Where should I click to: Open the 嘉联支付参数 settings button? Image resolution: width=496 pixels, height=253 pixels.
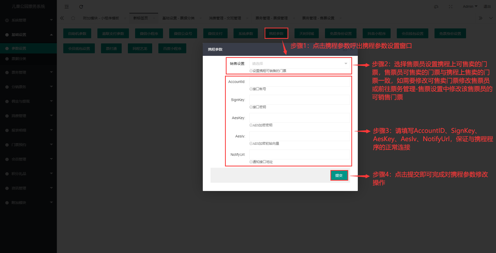(x=113, y=33)
